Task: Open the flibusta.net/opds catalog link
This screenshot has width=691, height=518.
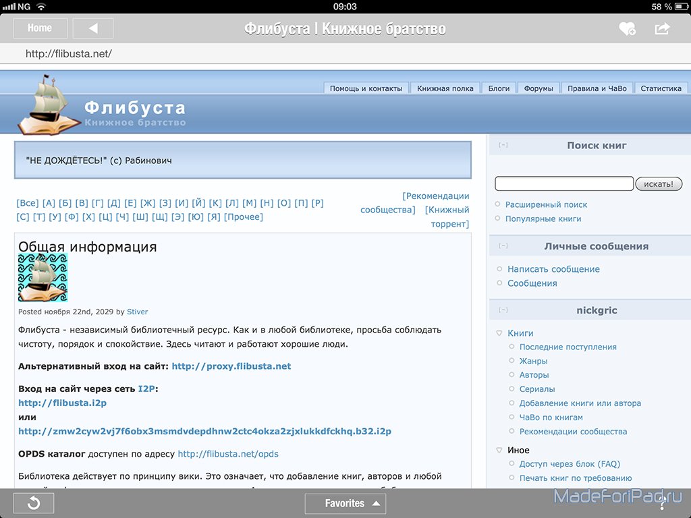Action: tap(228, 454)
